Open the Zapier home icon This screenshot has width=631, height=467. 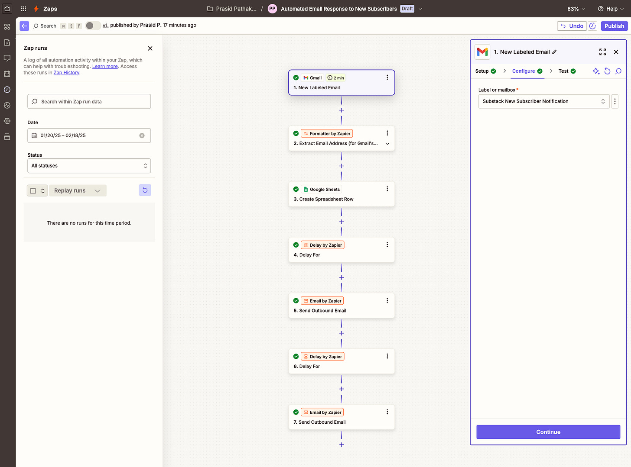click(x=7, y=9)
